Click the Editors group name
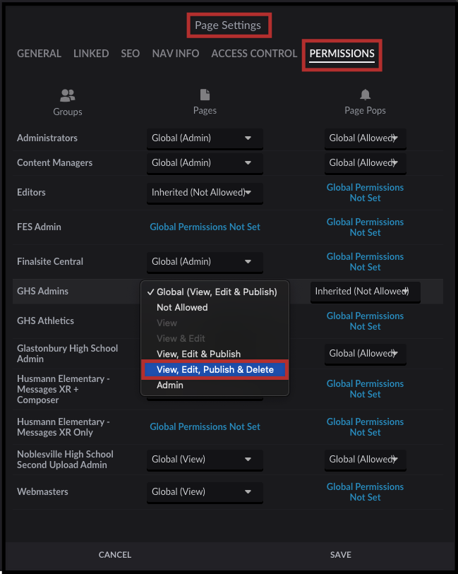This screenshot has width=458, height=574. coord(31,192)
